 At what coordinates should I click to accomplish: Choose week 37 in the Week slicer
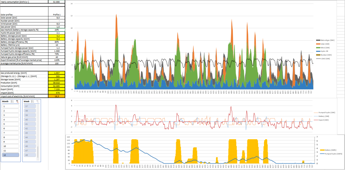pos(29,106)
